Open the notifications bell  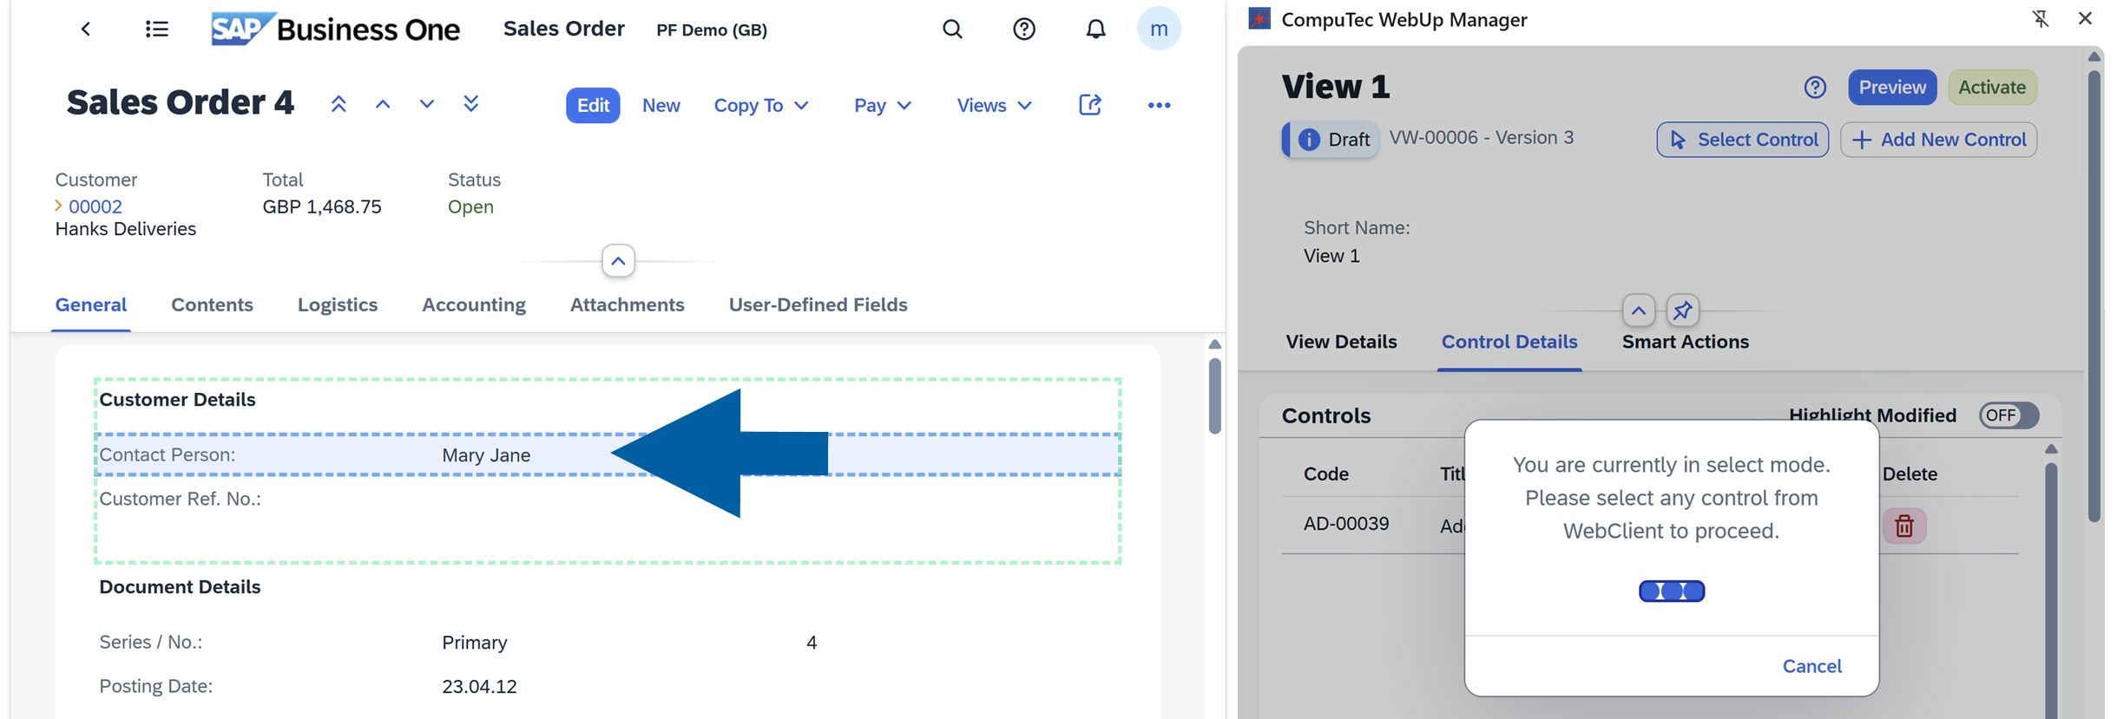coord(1096,29)
